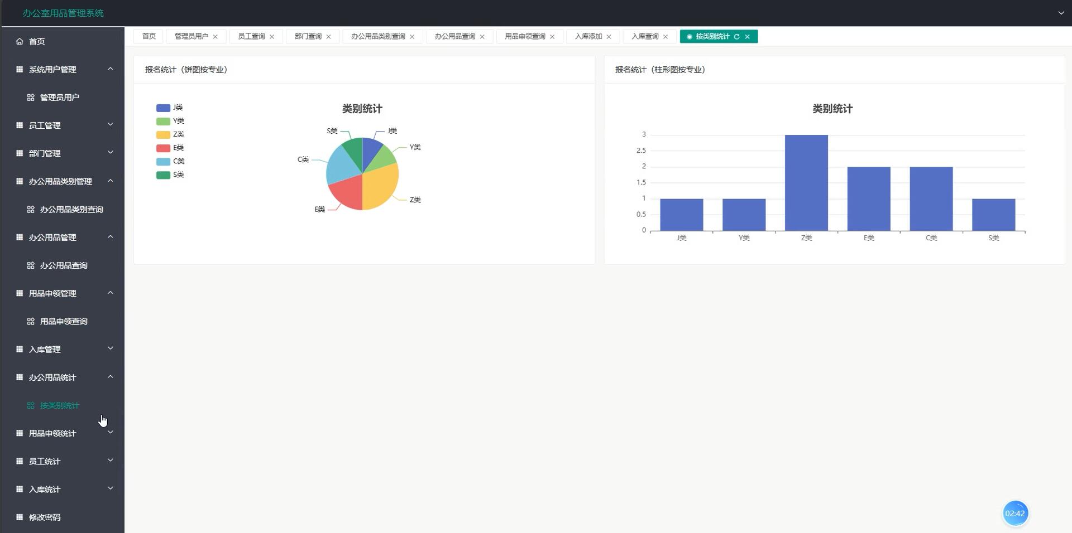Click the 02:42 timer bubble

(1015, 513)
